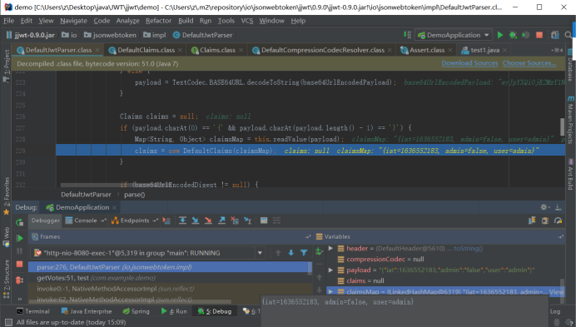Open the 1: Project side panel

click(x=7, y=66)
